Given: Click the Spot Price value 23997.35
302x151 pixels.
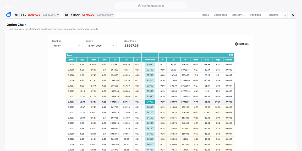Looking at the screenshot, I should [x=131, y=46].
